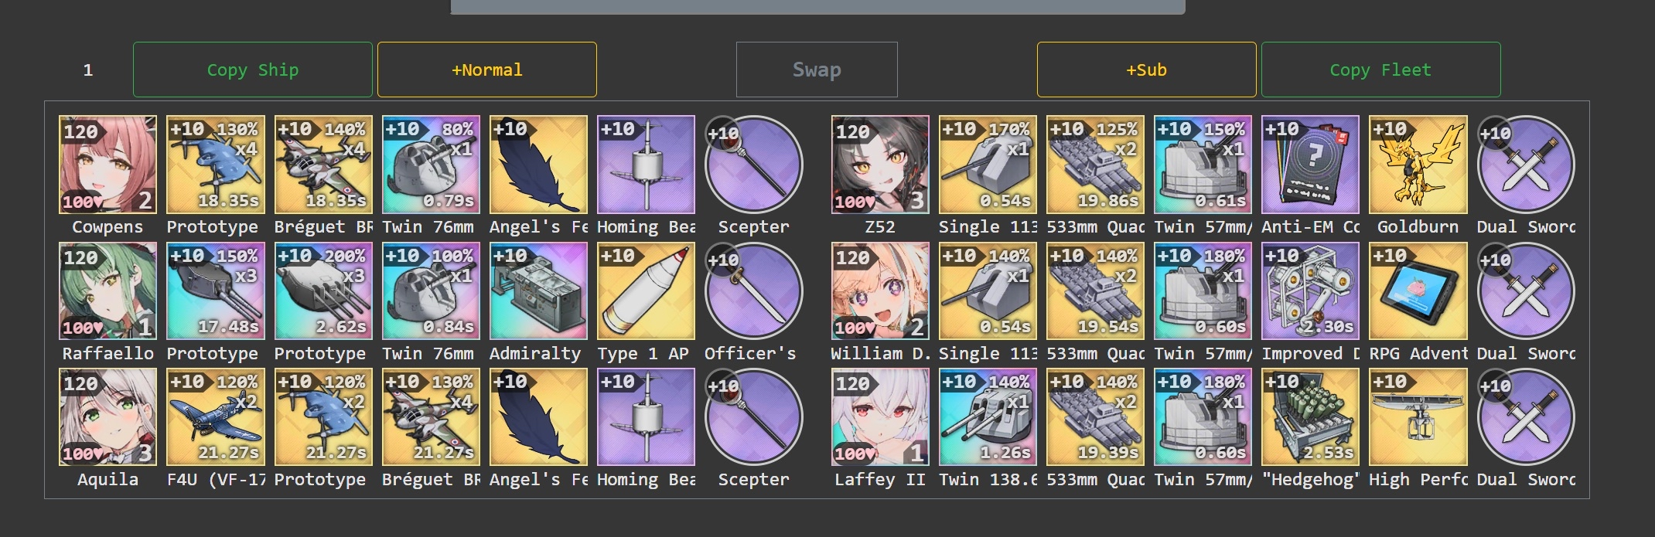Image resolution: width=1655 pixels, height=537 pixels.
Task: Open Officer's sword augment slot
Action: click(753, 291)
